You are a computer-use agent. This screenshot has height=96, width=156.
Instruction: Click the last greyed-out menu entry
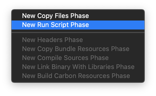[x=78, y=76]
